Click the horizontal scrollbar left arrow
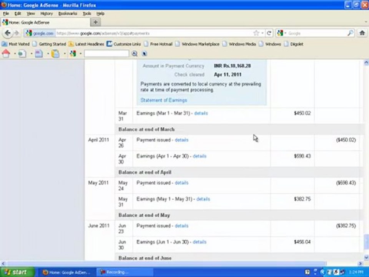Viewport: 369px width, 277px height. [x=3, y=264]
